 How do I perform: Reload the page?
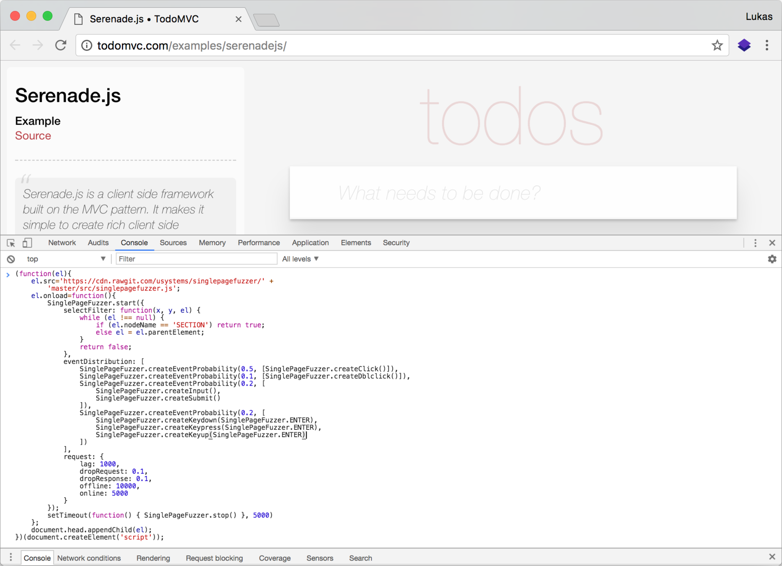point(61,45)
